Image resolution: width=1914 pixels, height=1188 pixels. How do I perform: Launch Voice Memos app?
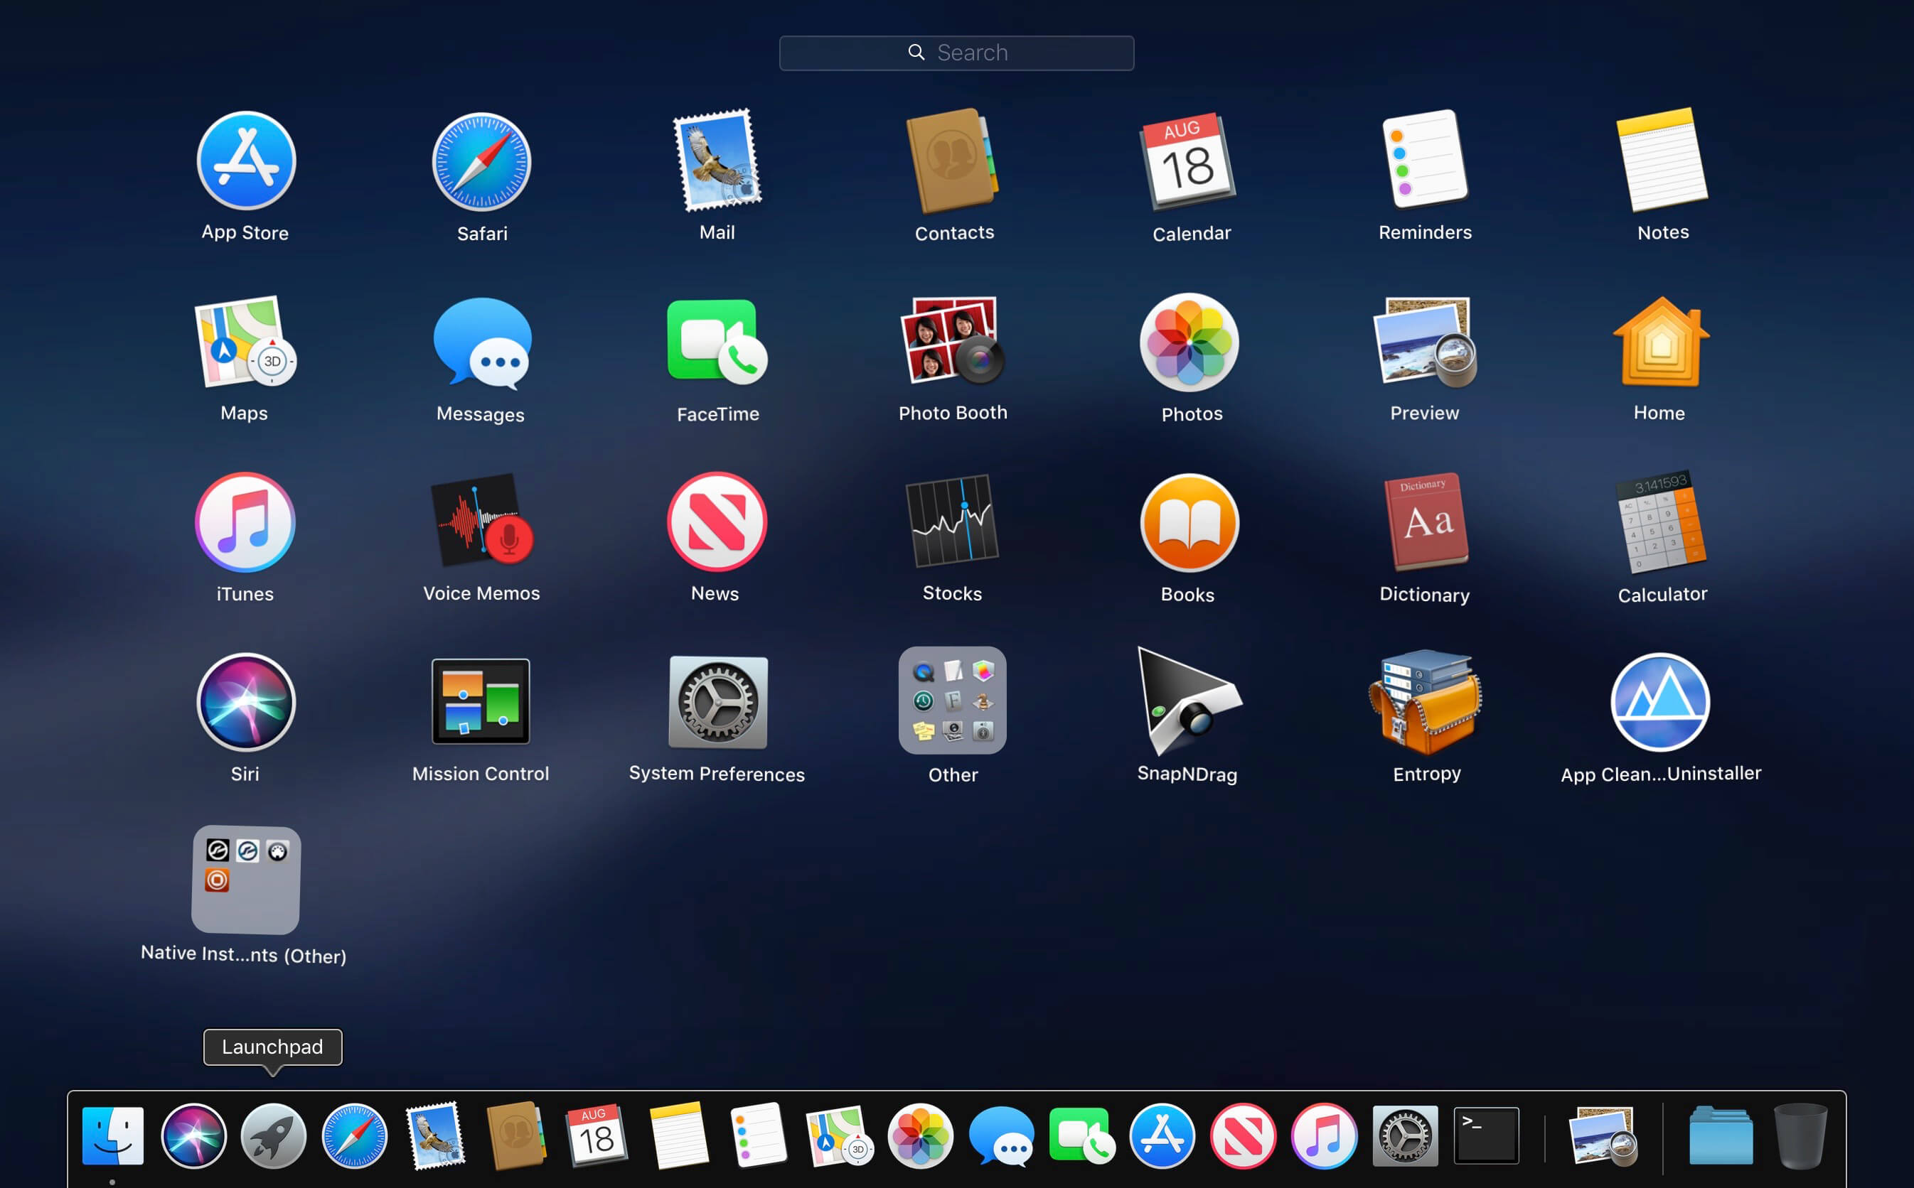coord(482,519)
